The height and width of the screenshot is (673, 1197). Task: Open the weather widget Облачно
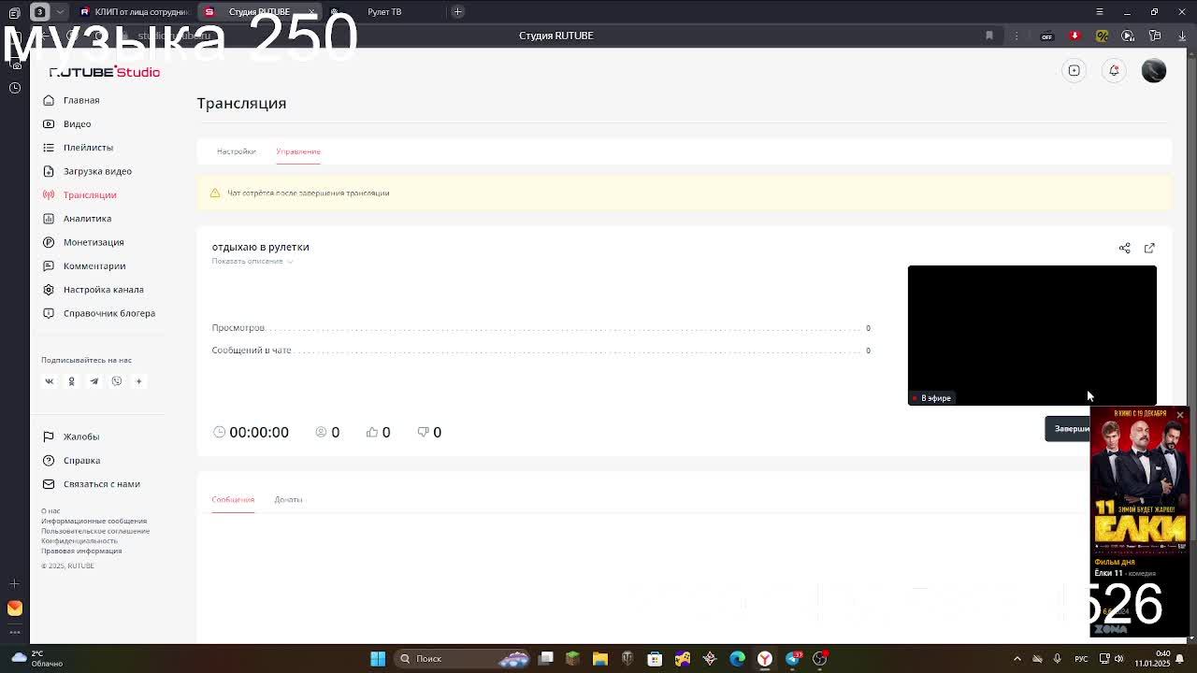coord(37,658)
